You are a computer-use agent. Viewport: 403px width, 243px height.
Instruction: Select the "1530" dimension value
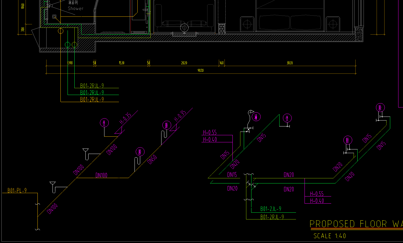coord(121,63)
